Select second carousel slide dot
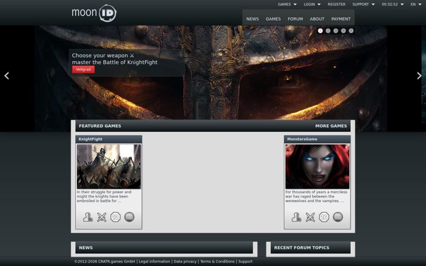This screenshot has height=266, width=426. point(328,31)
